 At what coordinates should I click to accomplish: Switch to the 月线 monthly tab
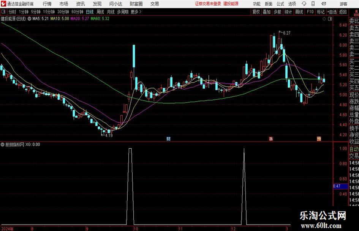coord(111,12)
